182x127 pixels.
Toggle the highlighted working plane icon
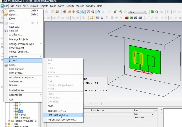(x=99, y=12)
